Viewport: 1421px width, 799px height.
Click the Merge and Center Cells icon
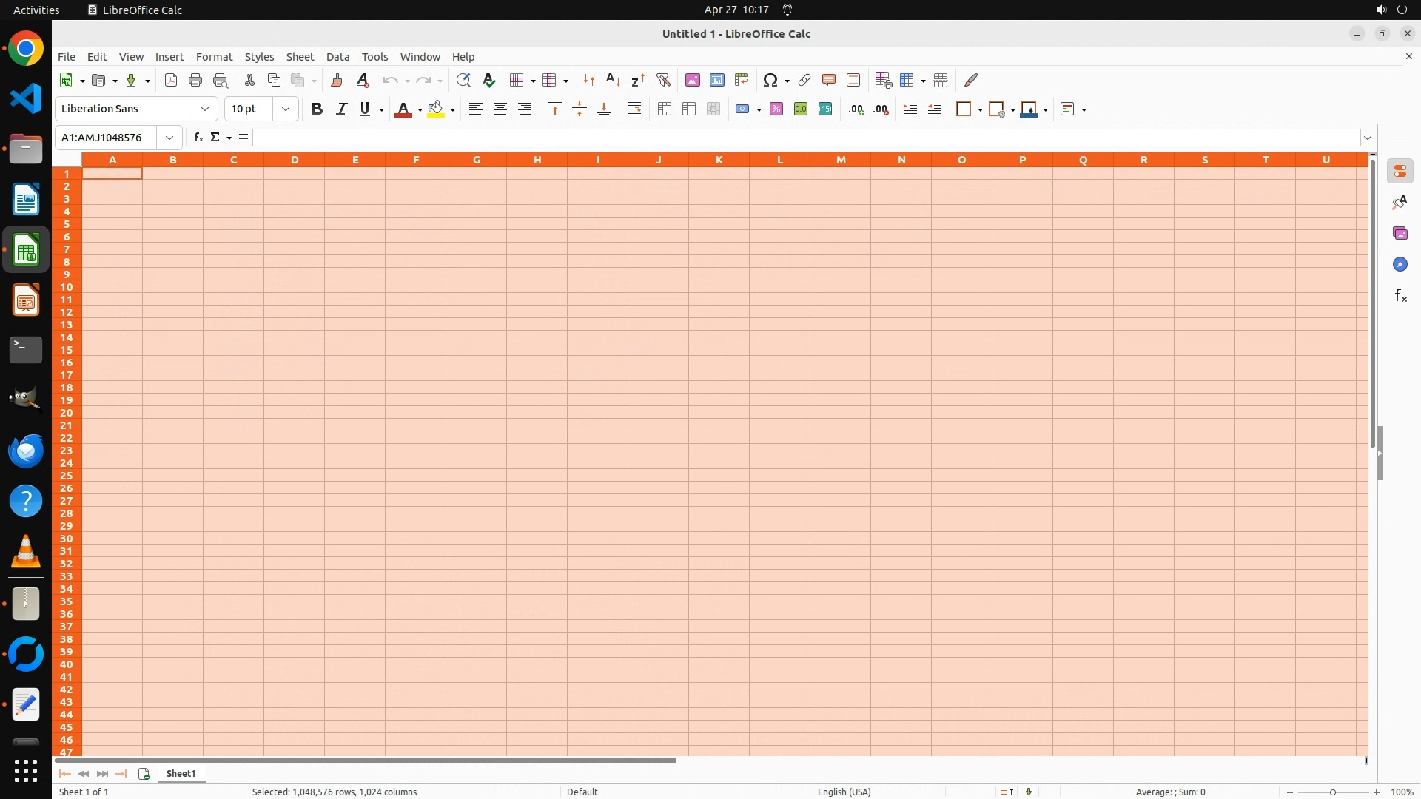click(x=665, y=109)
